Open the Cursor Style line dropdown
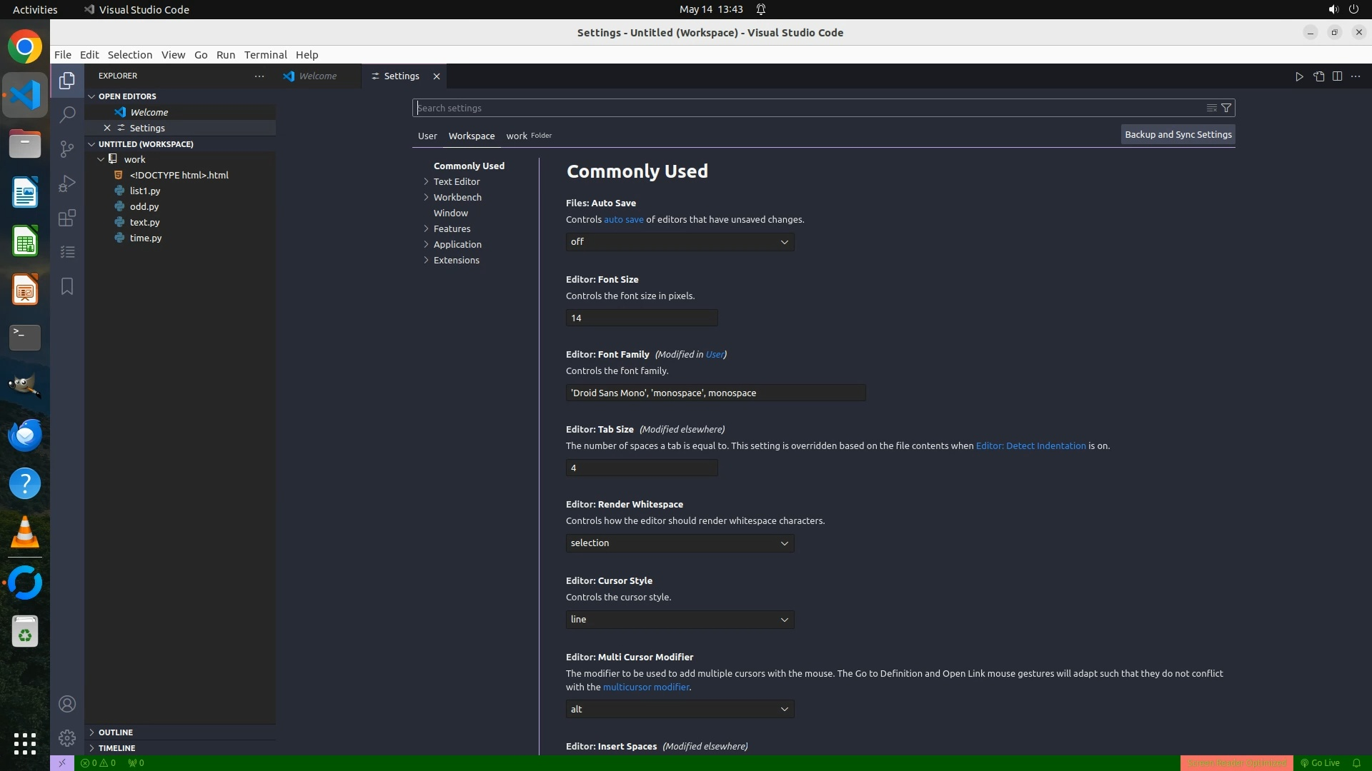The height and width of the screenshot is (771, 1372). pyautogui.click(x=680, y=620)
